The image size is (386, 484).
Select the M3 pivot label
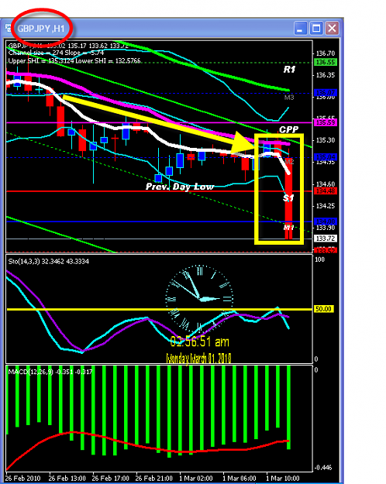(x=289, y=98)
